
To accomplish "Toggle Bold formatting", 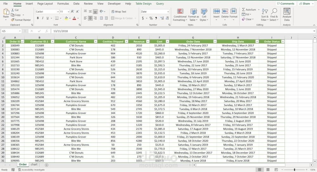I will [38, 18].
